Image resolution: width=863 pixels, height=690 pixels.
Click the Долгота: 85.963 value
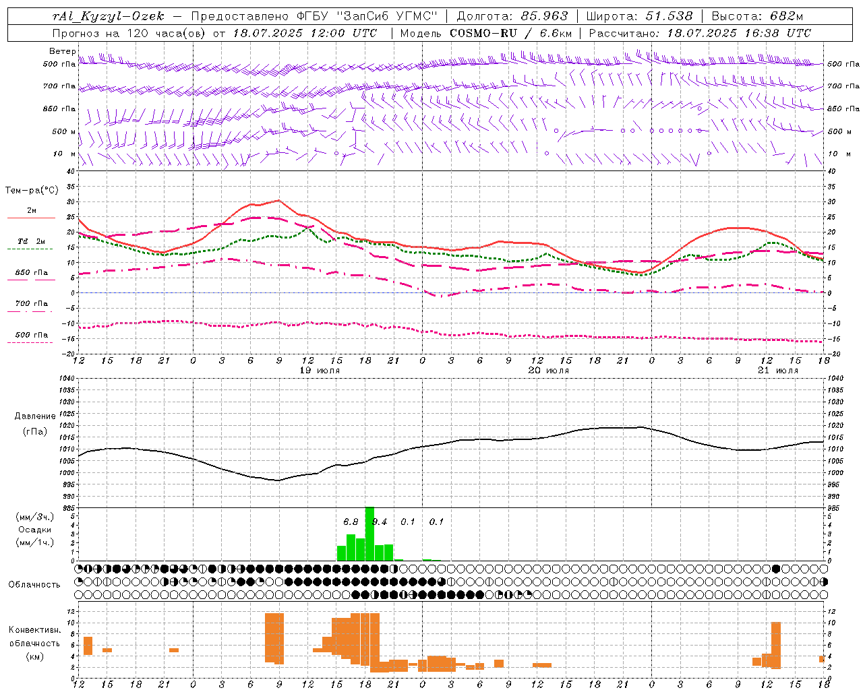pos(512,16)
